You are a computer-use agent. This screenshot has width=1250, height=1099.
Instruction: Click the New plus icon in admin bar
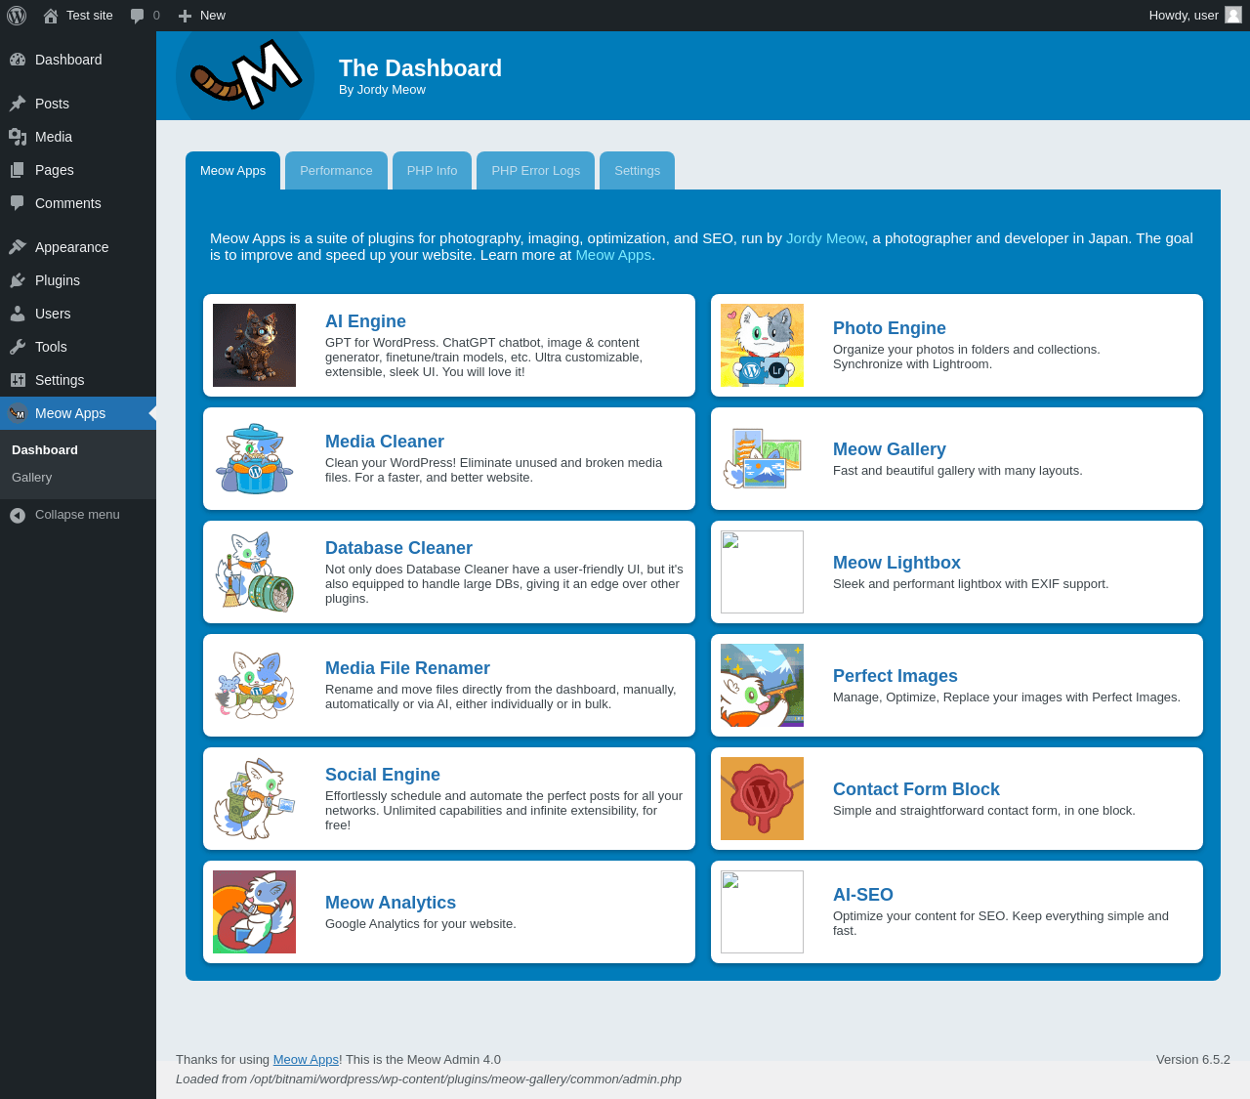pos(185,16)
